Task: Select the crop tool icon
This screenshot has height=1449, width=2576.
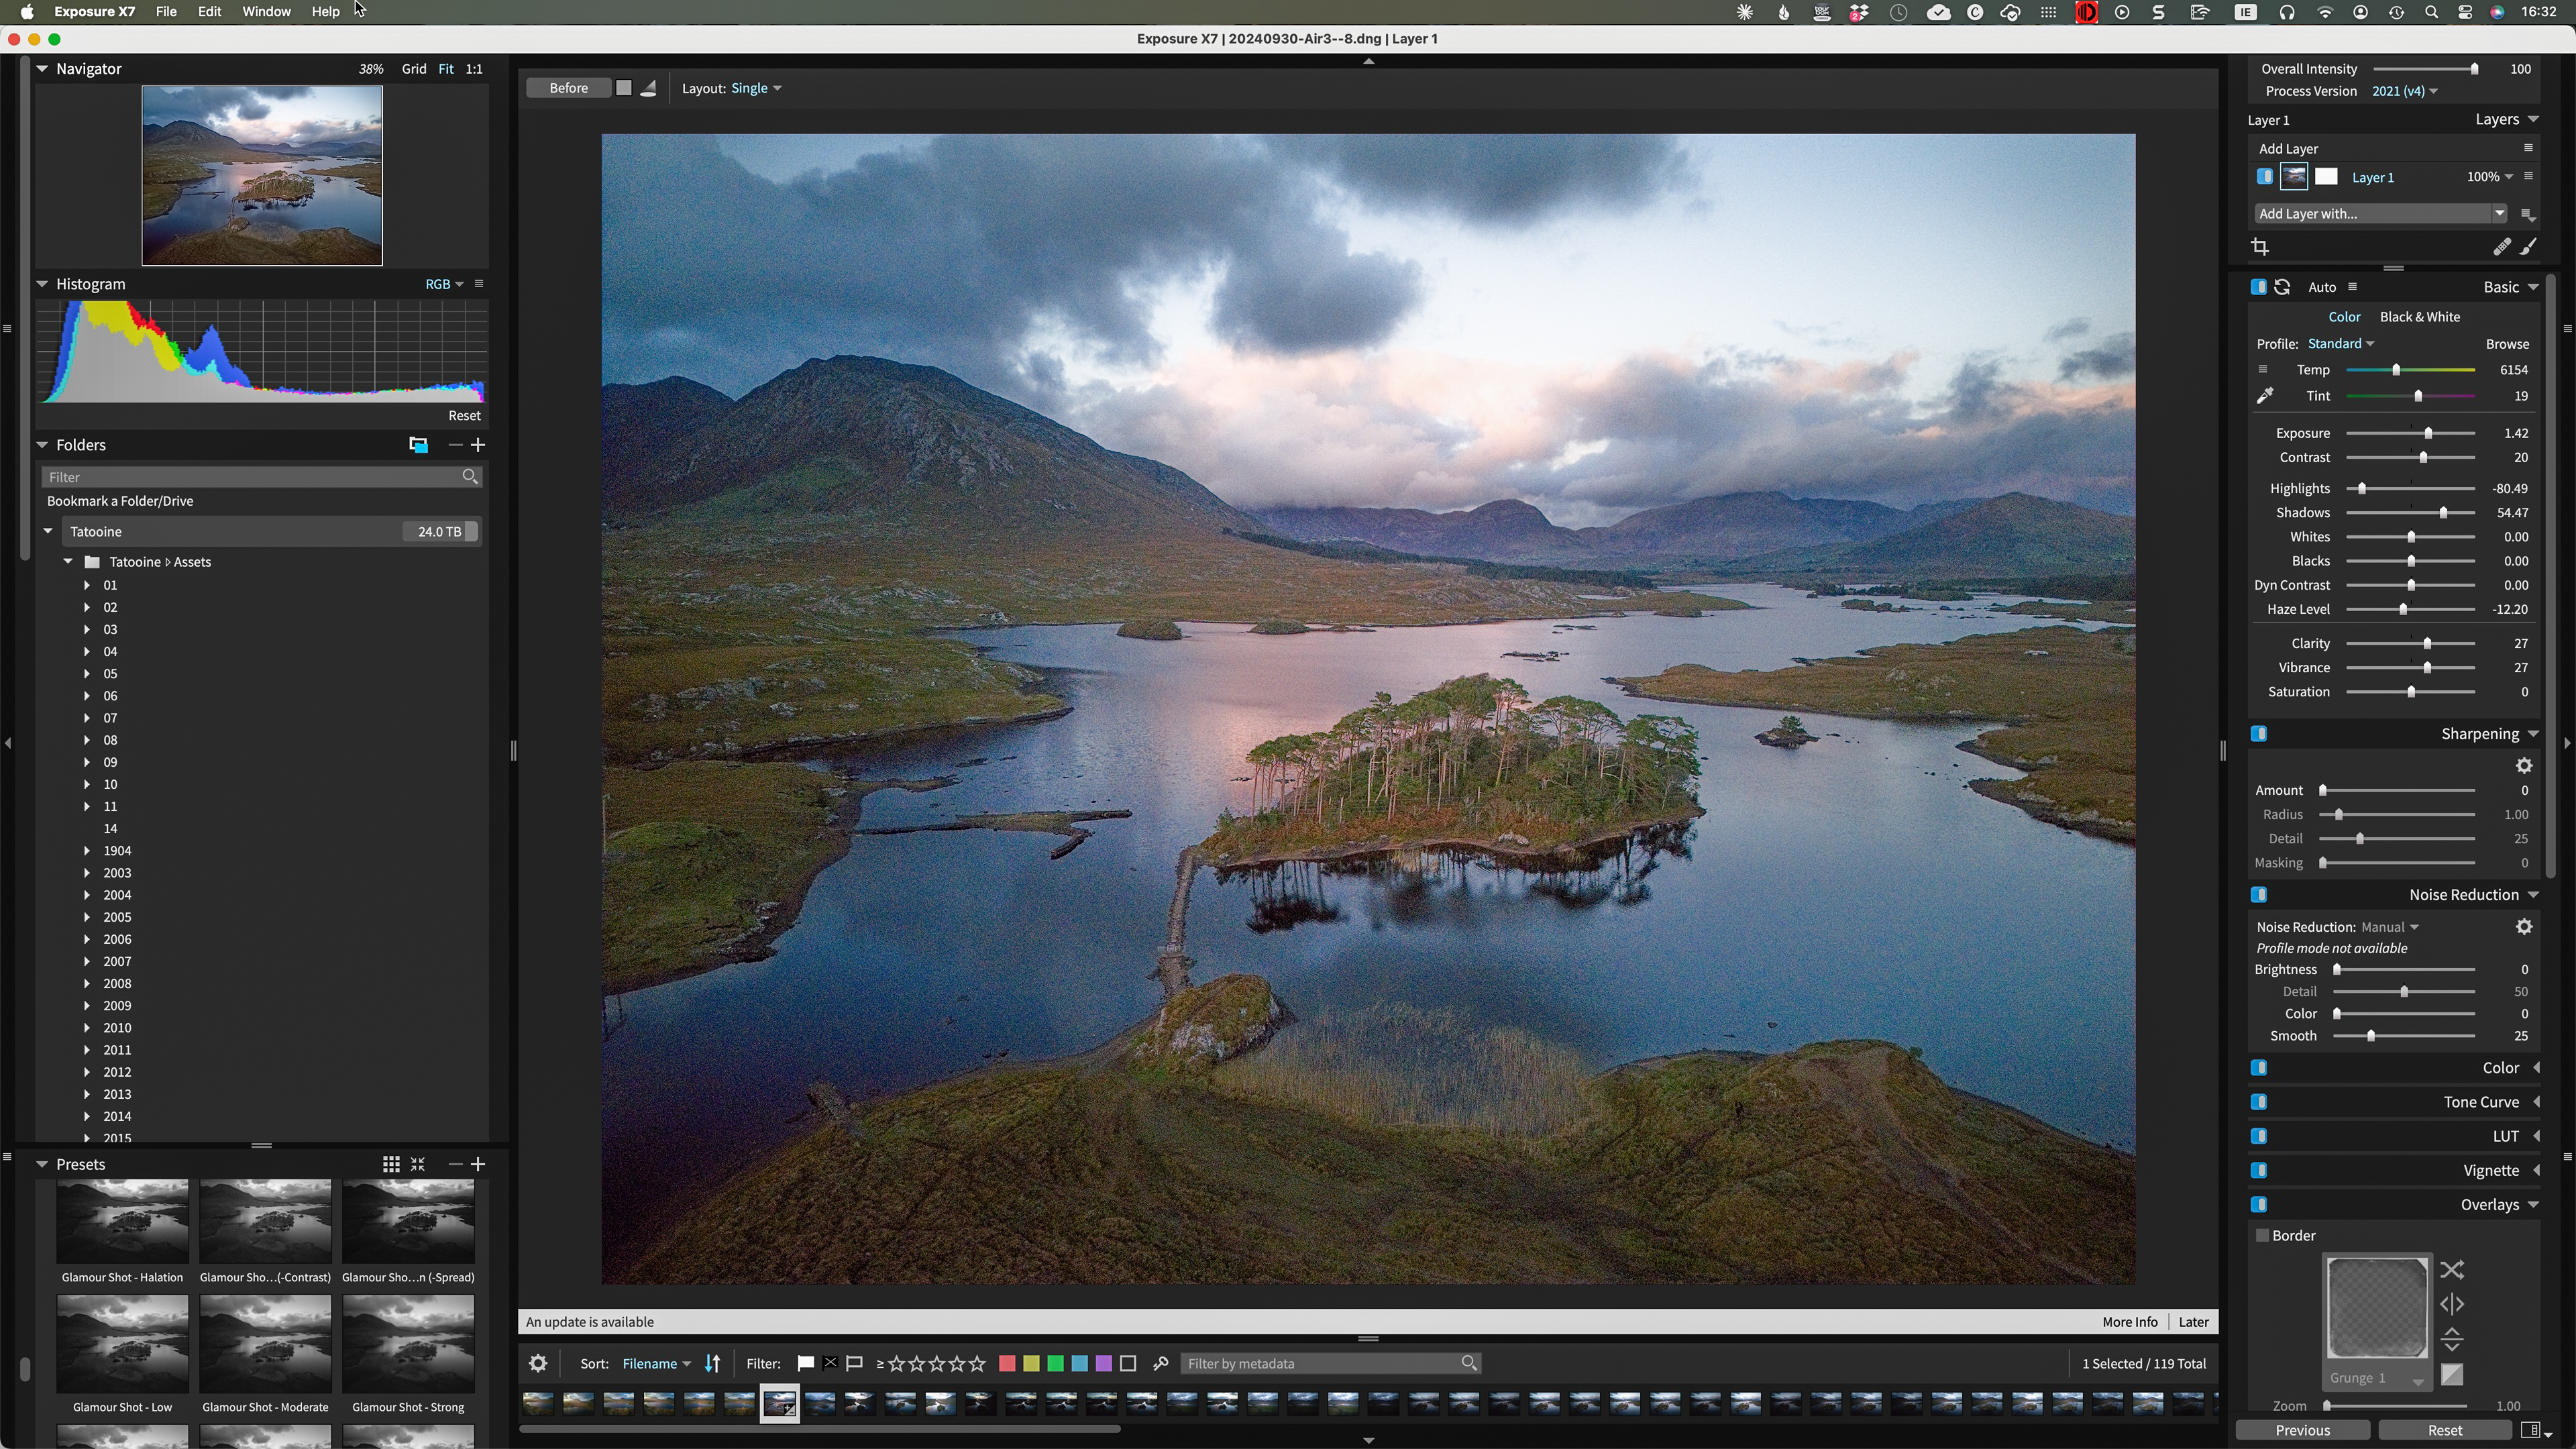Action: 2260,246
